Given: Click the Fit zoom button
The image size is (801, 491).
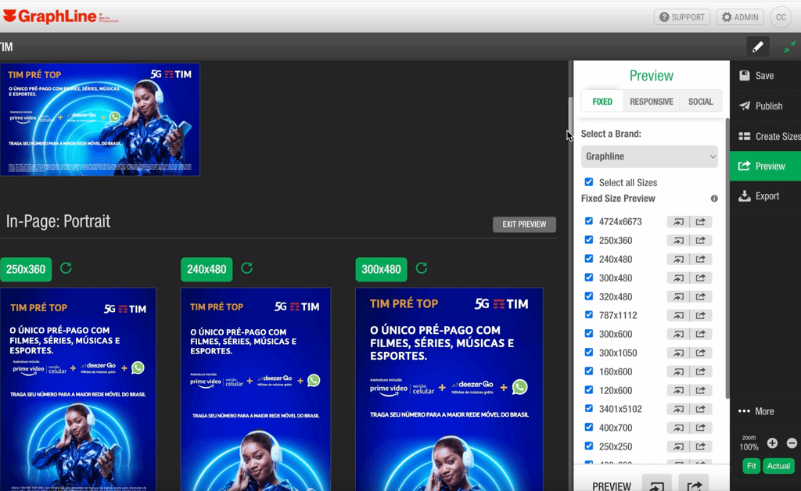Looking at the screenshot, I should [x=751, y=466].
